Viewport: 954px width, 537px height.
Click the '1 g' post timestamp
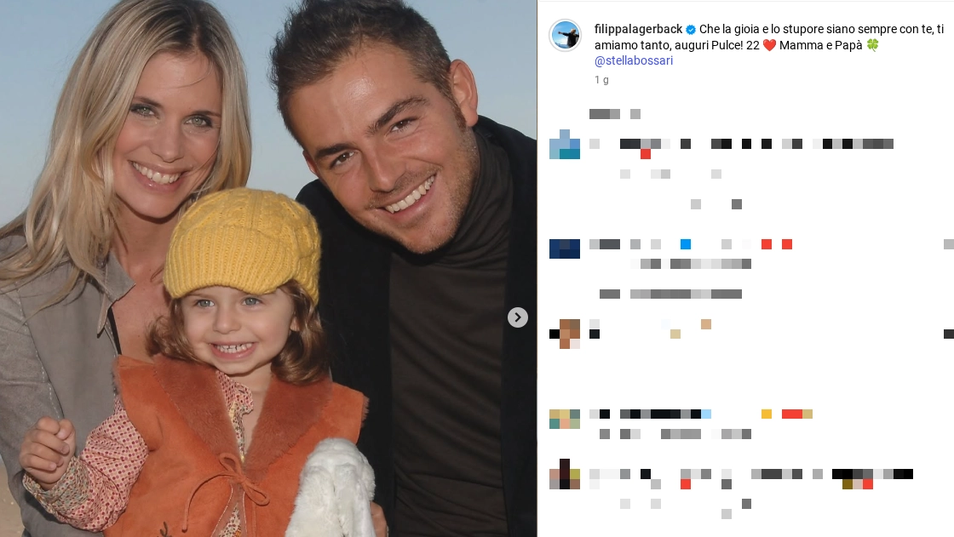(x=601, y=80)
